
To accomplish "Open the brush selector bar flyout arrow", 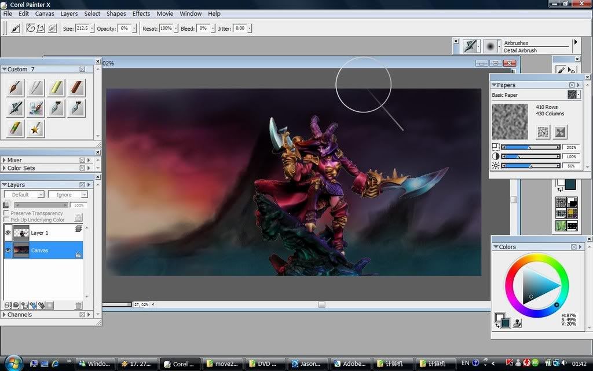I will coord(576,42).
